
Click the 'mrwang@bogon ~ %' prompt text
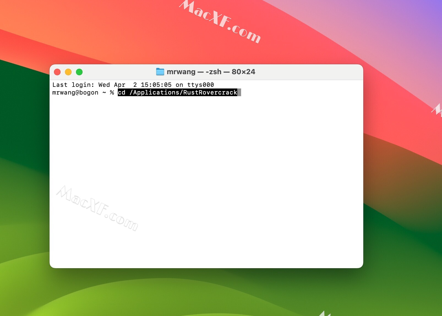coord(83,93)
